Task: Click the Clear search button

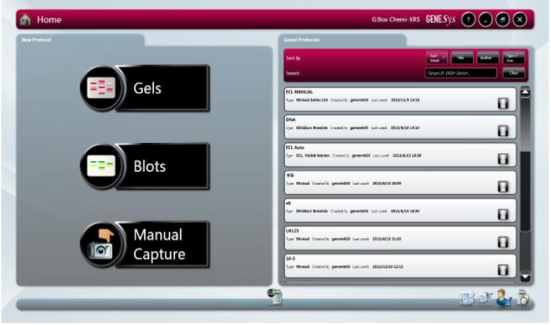Action: tap(514, 73)
